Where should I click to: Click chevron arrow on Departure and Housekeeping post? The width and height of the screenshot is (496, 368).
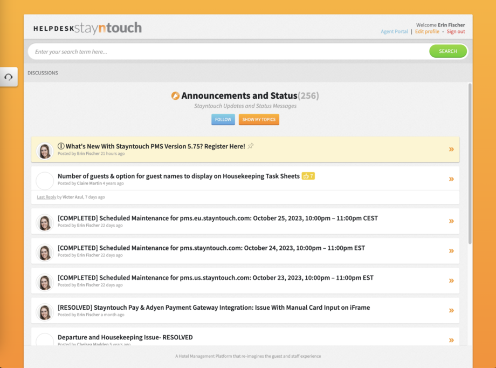451,340
